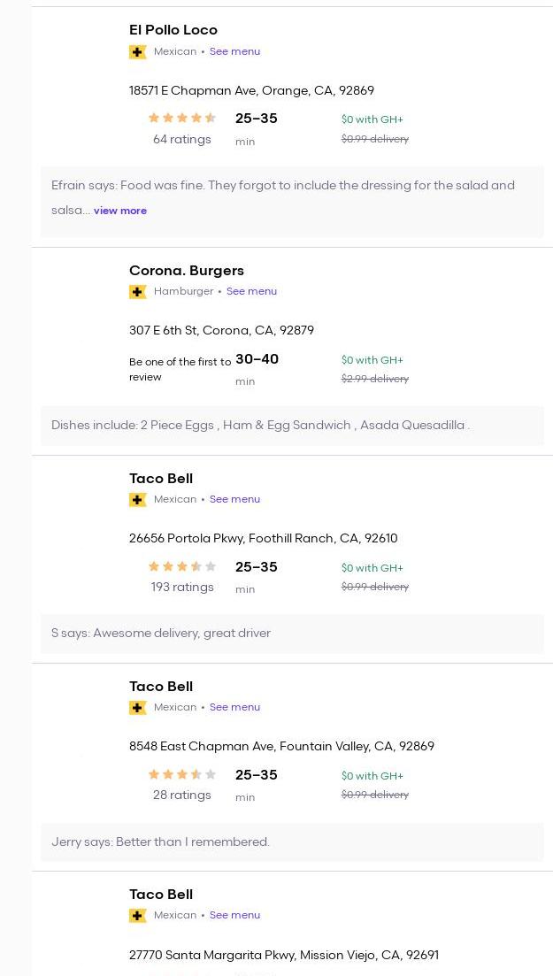Select Taco Bell title above 8548 East Chapman
Image resolution: width=553 pixels, height=976 pixels.
coord(161,687)
